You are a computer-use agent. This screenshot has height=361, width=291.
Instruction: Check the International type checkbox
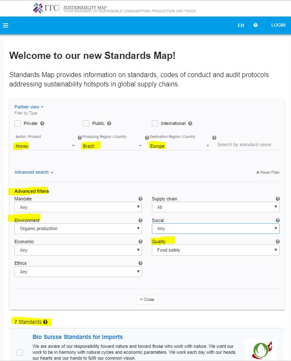pos(155,124)
